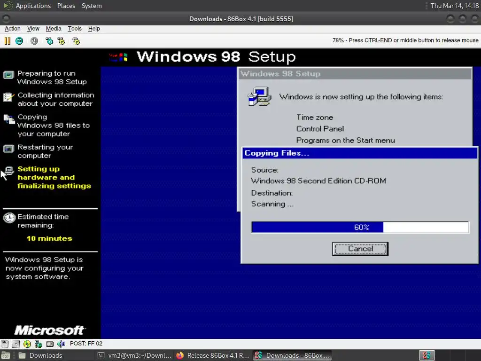Image resolution: width=481 pixels, height=361 pixels.
Task: Click the Windows 98 Second Edition CD-ROM text
Action: [x=318, y=180]
